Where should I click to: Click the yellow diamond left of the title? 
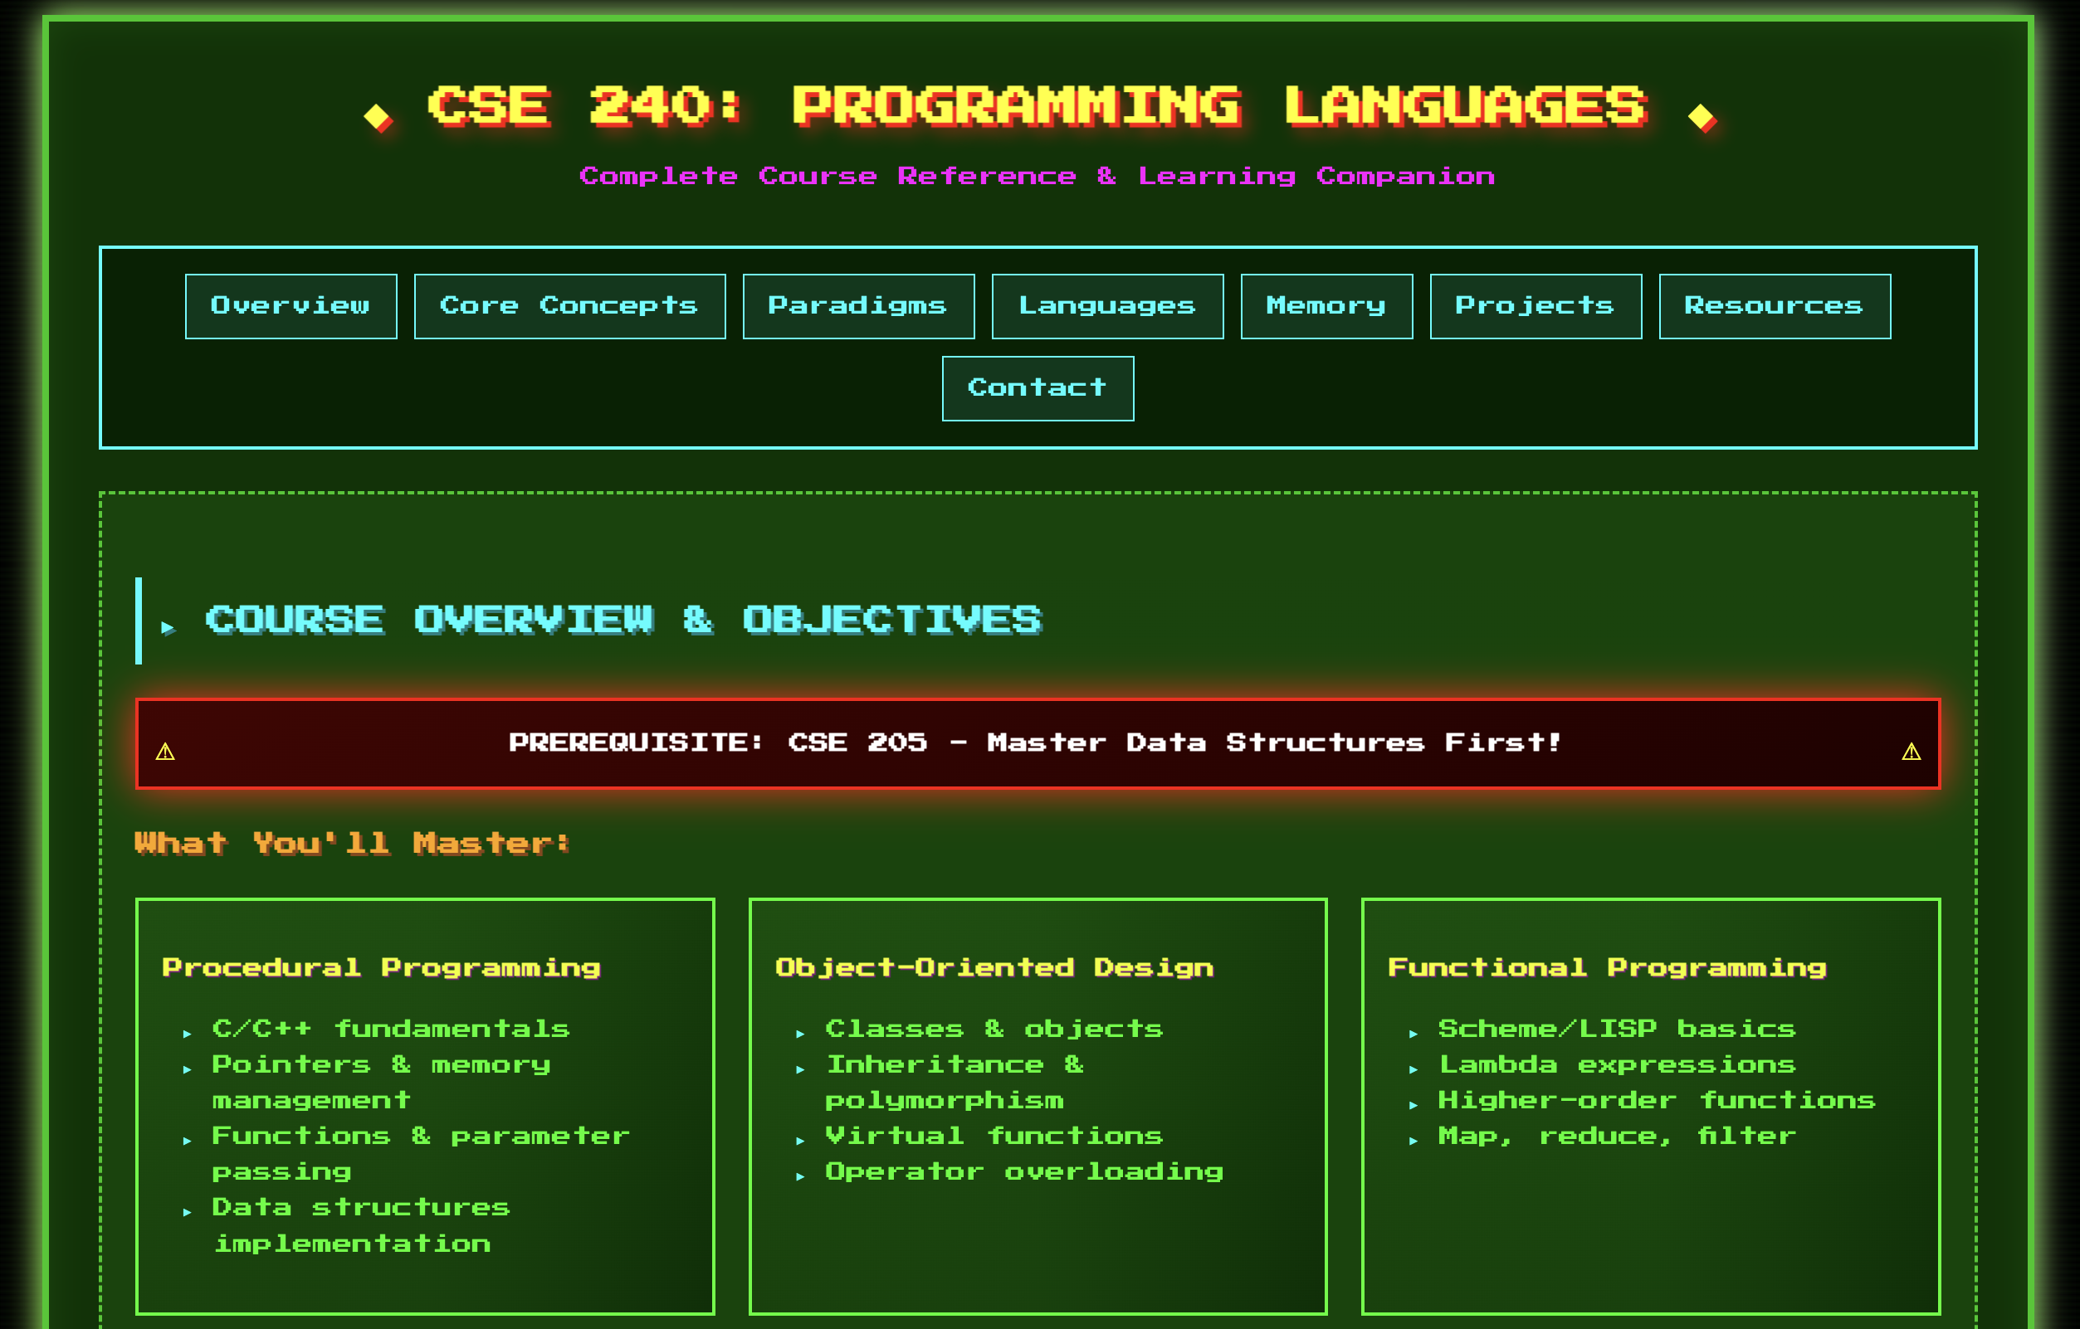(x=378, y=118)
